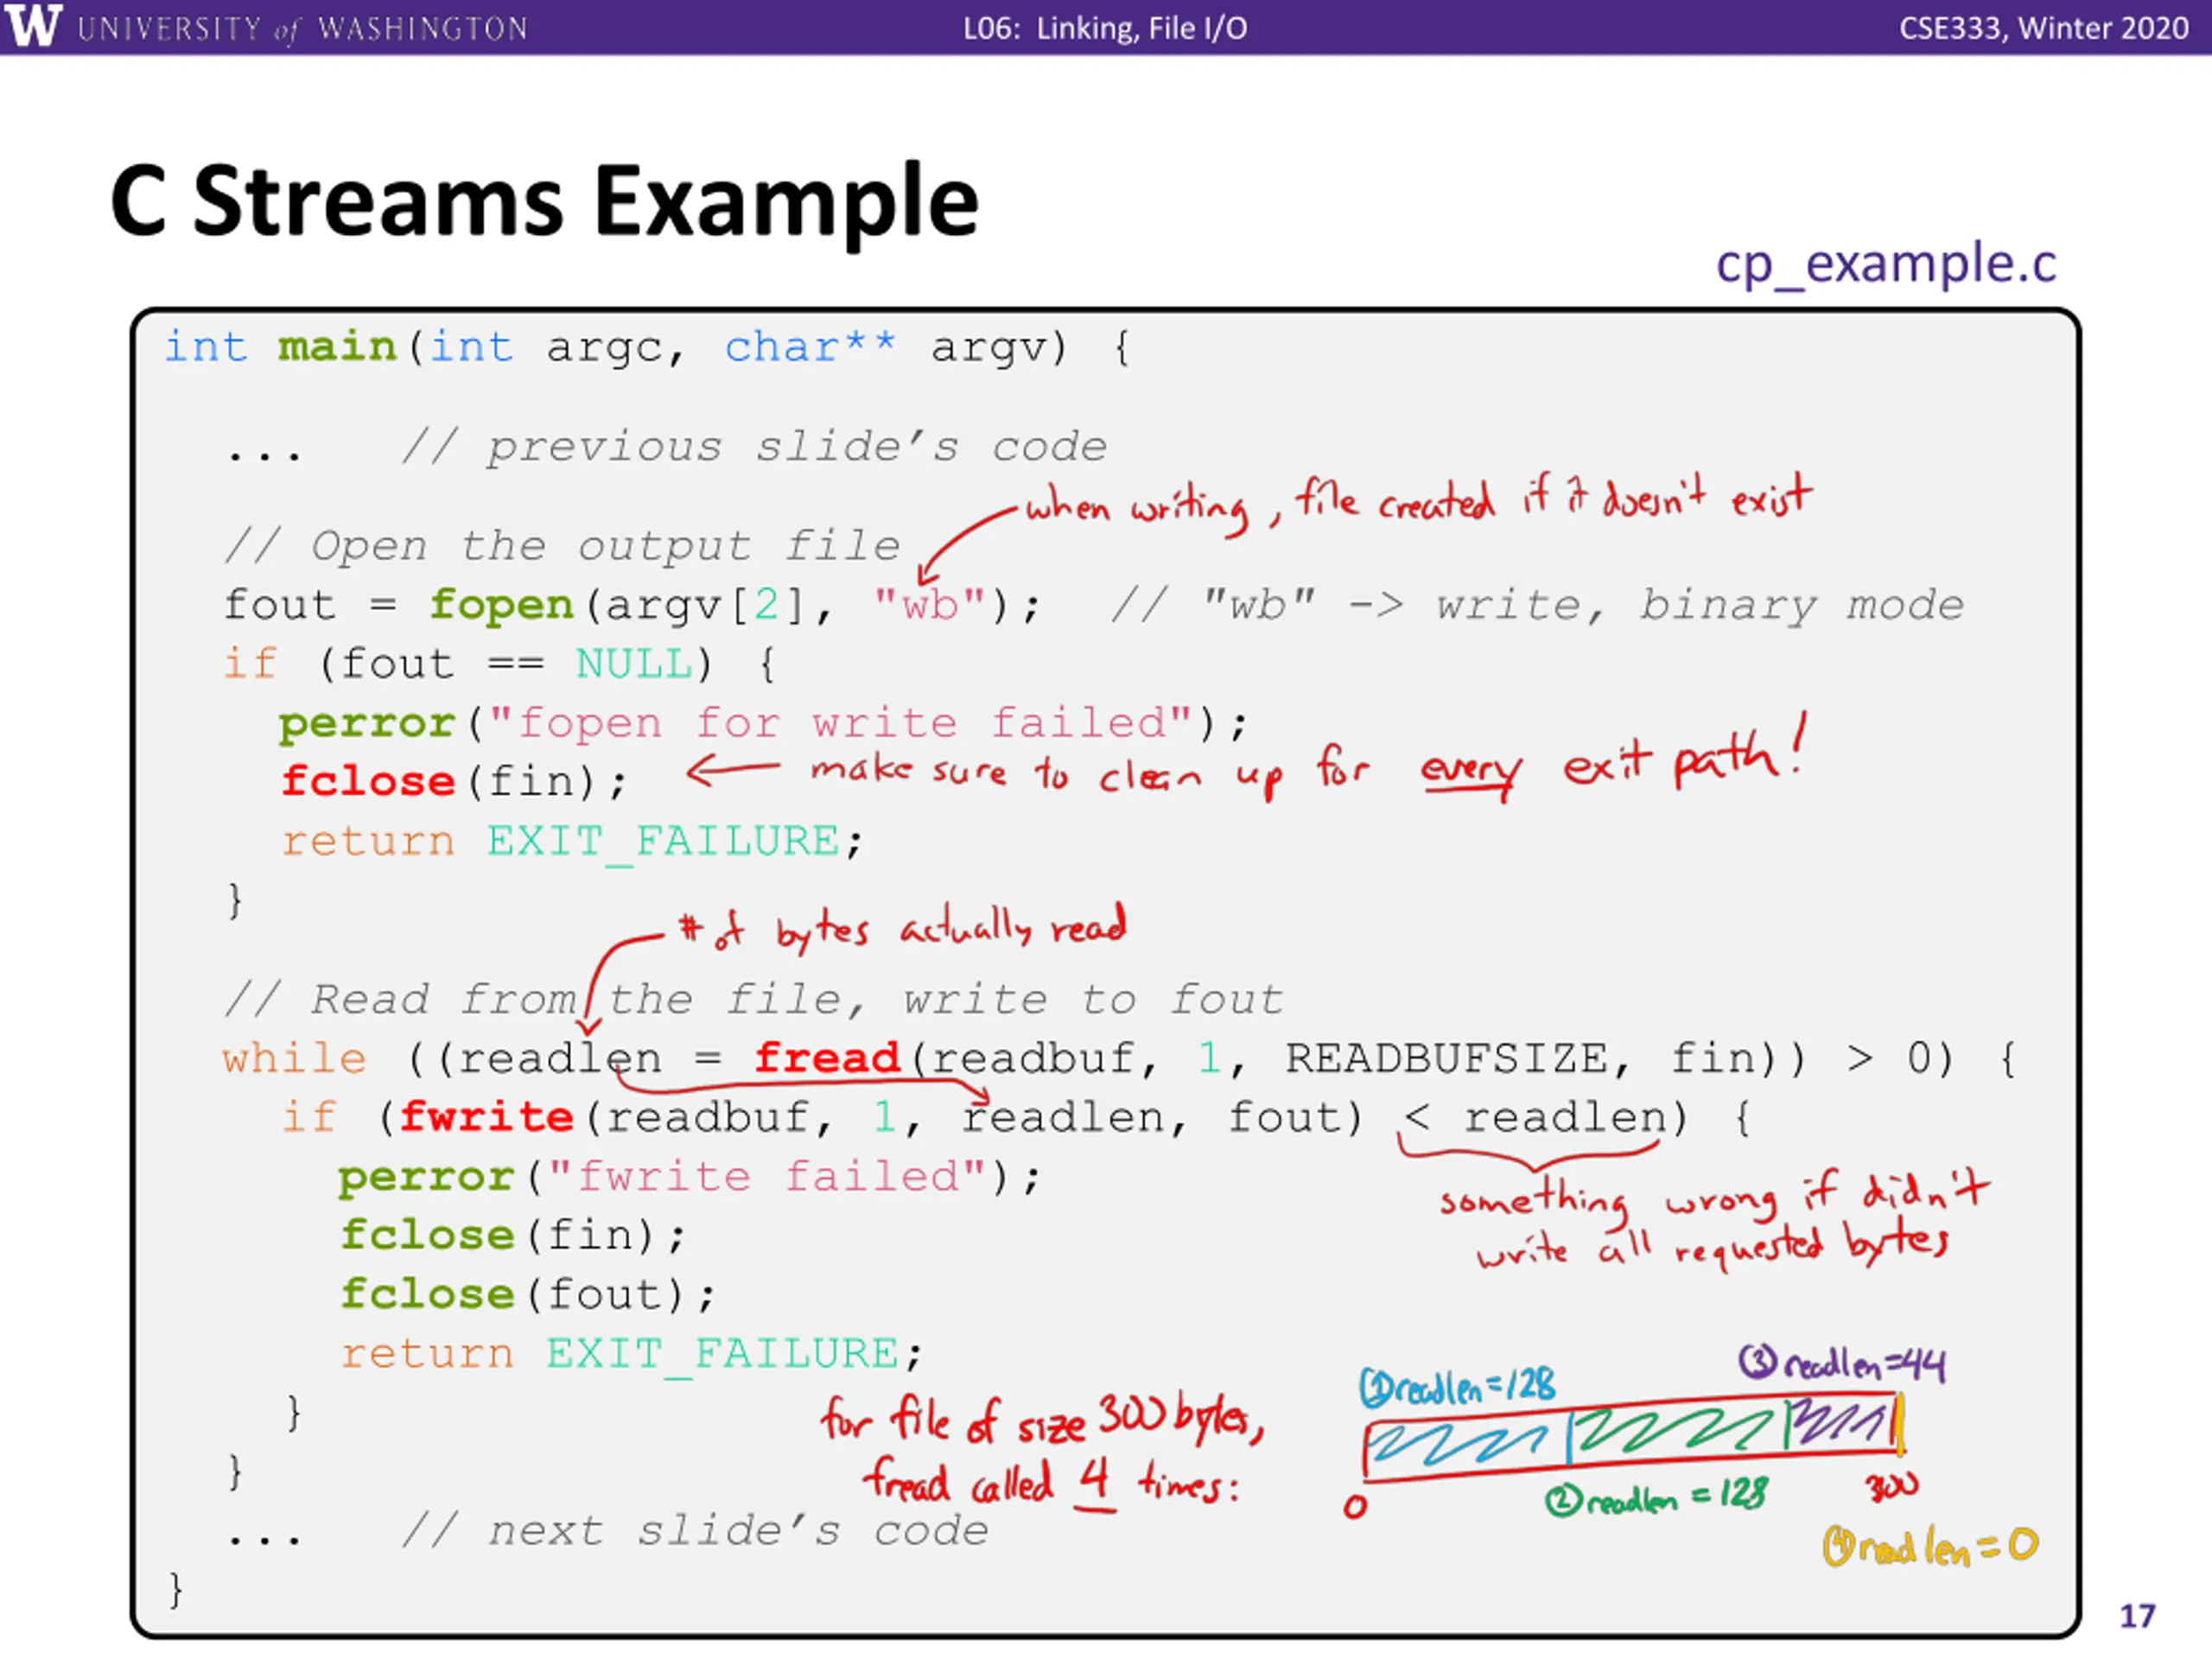Screen dimensions: 2212x1659
Task: Click the 300-byte file bar diagram
Action: point(1632,1437)
